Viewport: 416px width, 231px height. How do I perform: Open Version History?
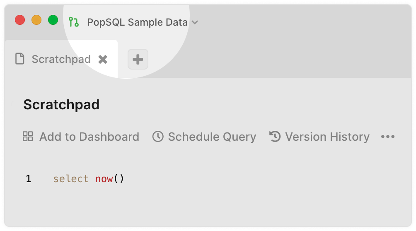pos(319,137)
